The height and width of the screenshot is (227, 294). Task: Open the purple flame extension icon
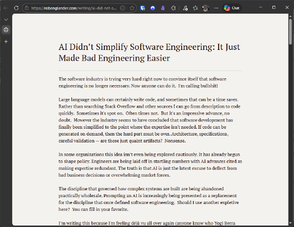[162, 8]
